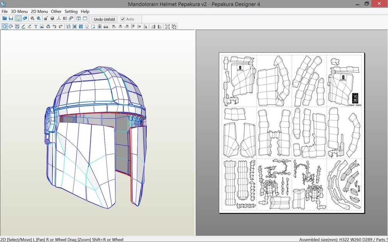Click the Print icon in toolbar

coord(106,27)
